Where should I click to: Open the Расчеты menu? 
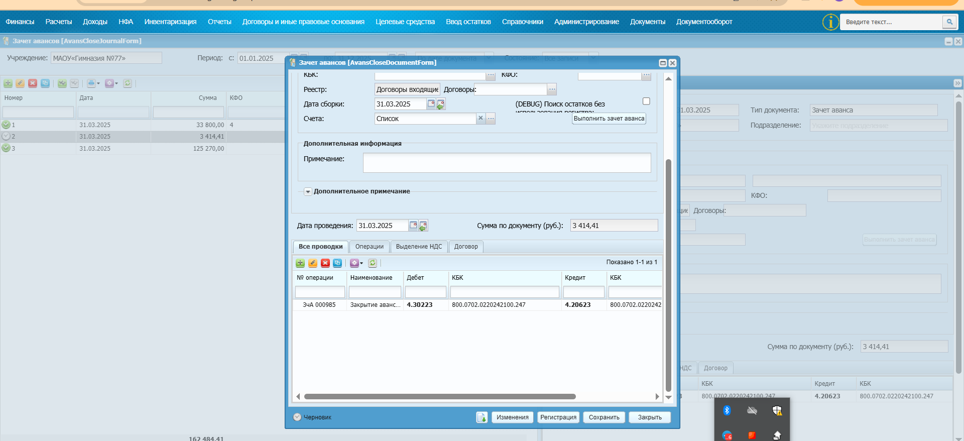tap(59, 22)
